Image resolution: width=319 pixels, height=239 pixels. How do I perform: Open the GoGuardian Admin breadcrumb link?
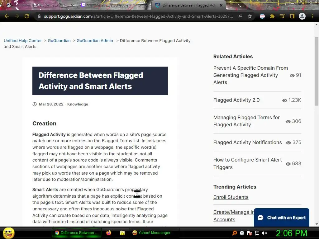coord(95,41)
